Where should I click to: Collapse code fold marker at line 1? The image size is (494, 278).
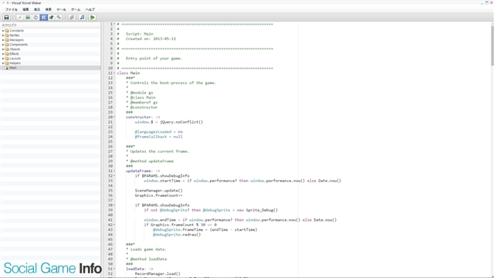pos(114,24)
